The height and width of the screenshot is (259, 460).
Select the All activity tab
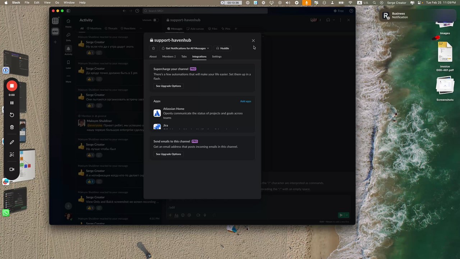tap(82, 28)
